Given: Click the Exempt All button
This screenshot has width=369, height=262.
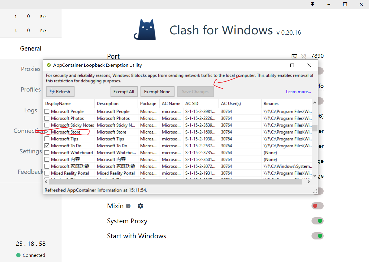Looking at the screenshot, I should pyautogui.click(x=124, y=92).
